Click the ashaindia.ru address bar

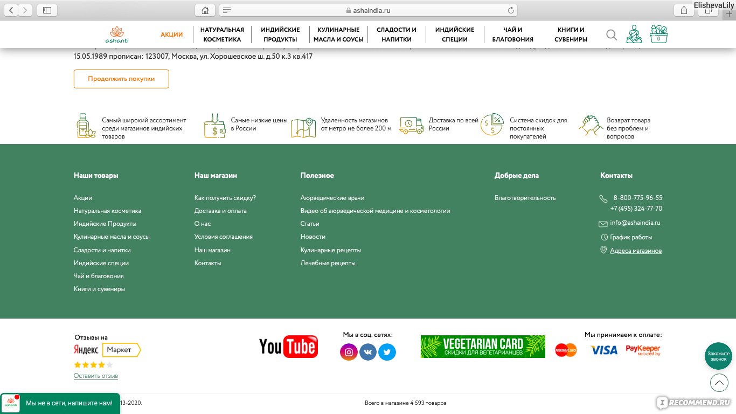[368, 10]
